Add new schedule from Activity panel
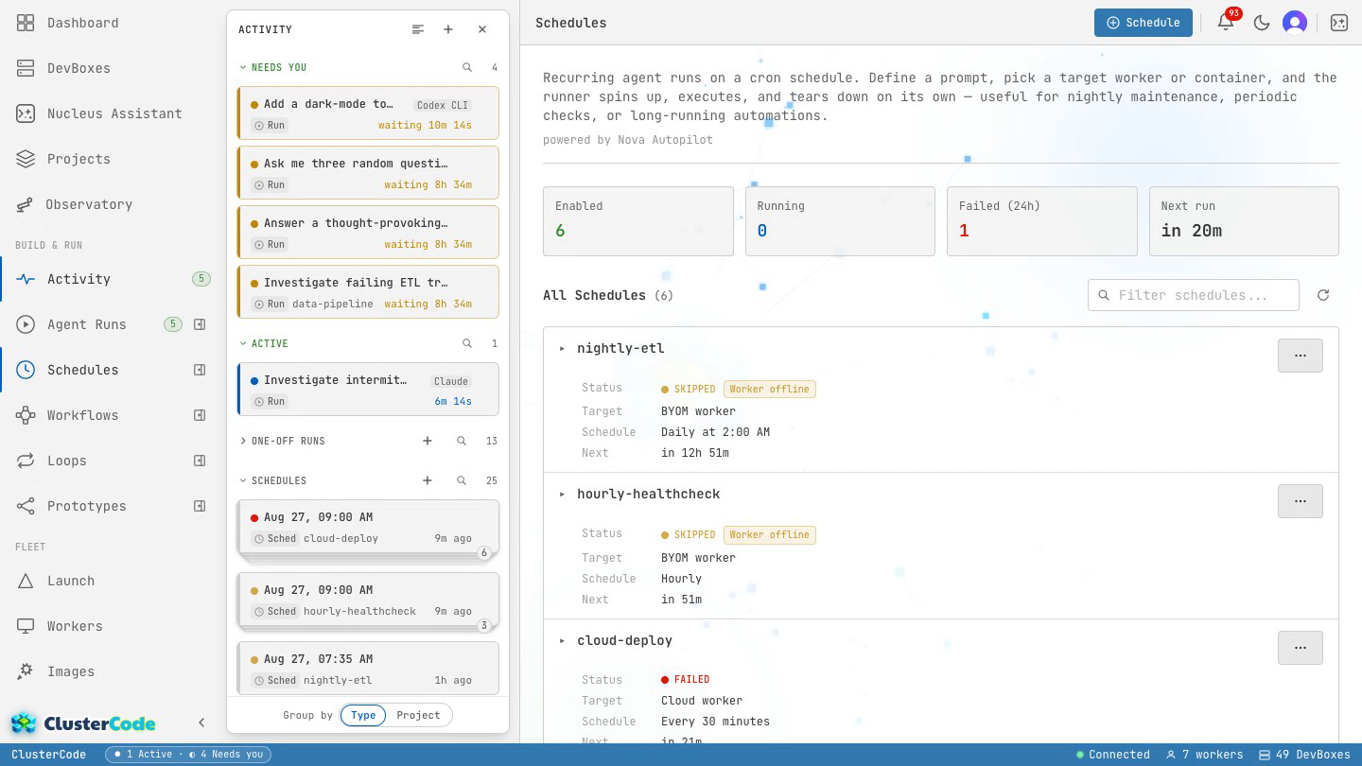This screenshot has width=1362, height=766. [428, 480]
